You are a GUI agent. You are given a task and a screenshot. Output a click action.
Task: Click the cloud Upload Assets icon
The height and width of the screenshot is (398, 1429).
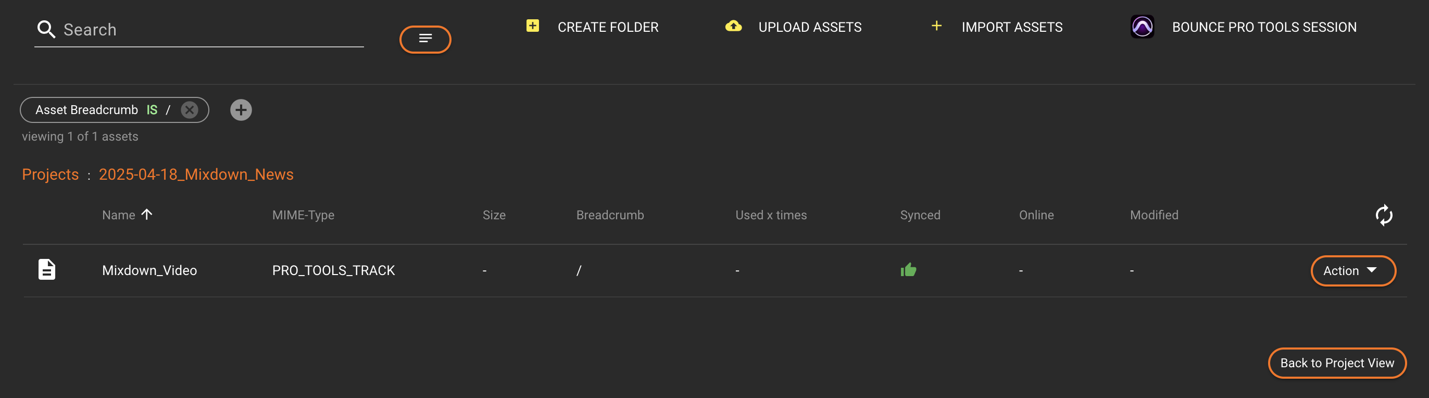tap(733, 26)
